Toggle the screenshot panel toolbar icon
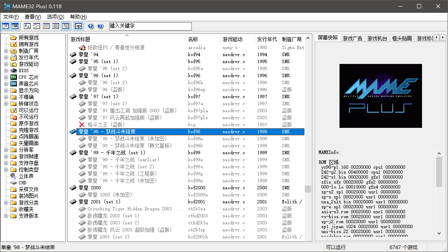448x252 pixels. tap(15, 26)
